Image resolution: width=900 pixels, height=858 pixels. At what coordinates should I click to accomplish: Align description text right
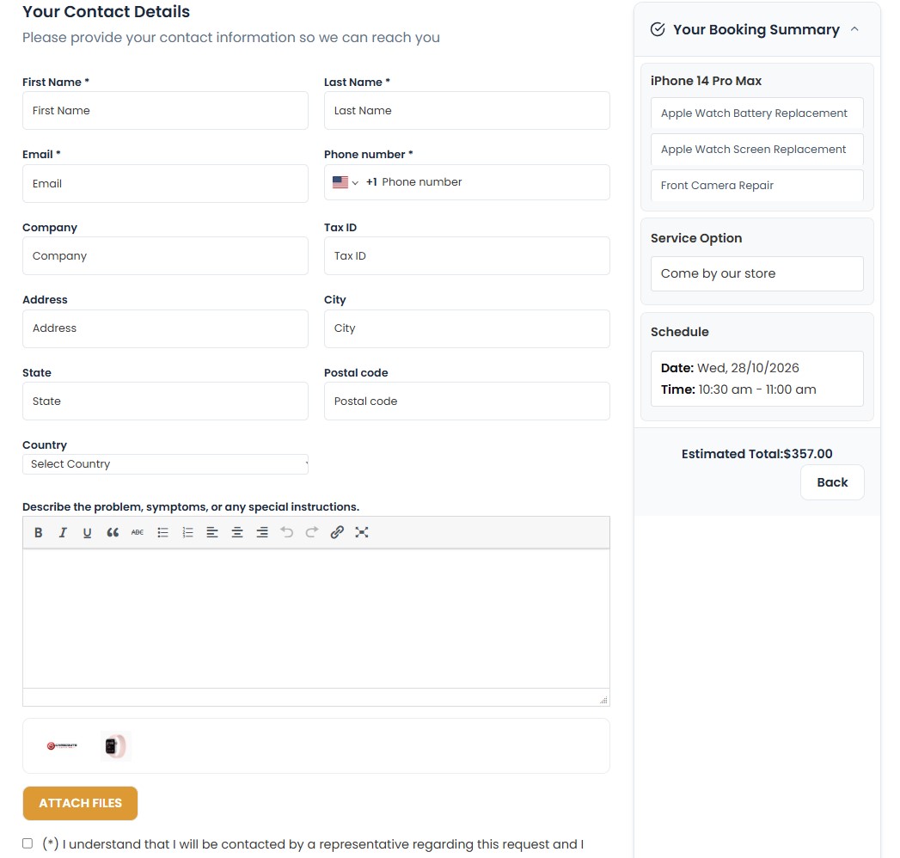coord(262,532)
